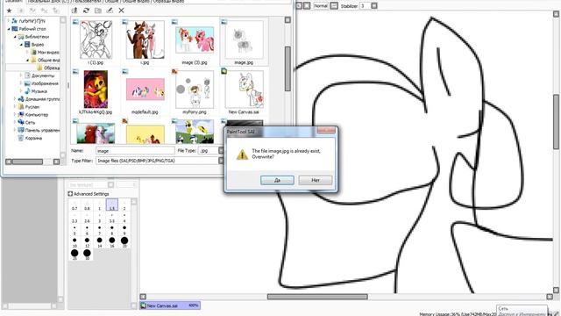Expand the Документы tree node
561x316 pixels.
[21, 75]
